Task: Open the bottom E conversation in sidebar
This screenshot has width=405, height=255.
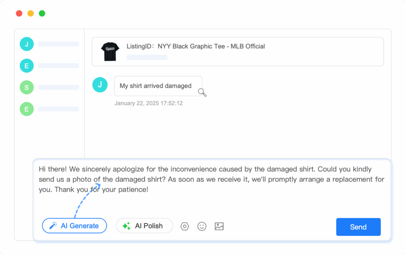Action: 26,109
